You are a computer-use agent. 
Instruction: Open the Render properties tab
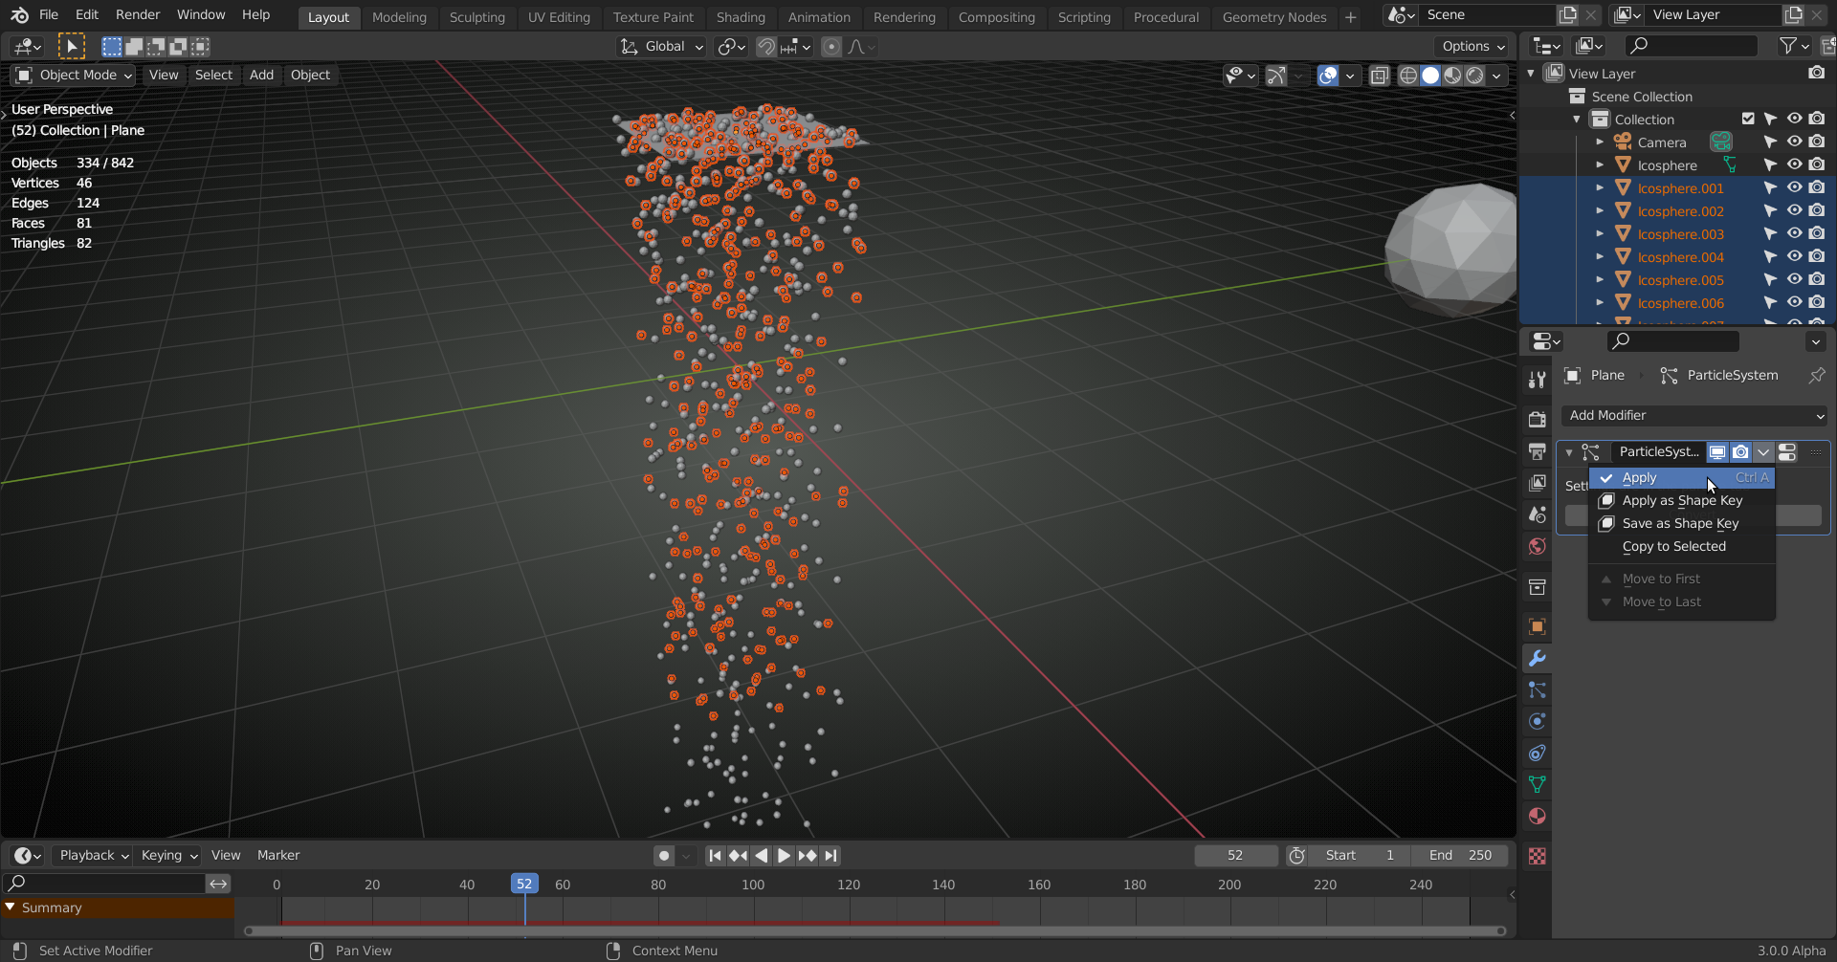(1537, 420)
